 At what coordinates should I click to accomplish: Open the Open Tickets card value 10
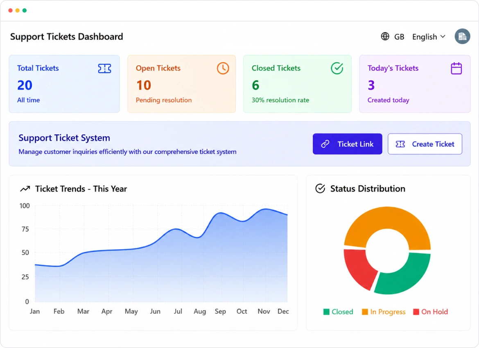[144, 85]
